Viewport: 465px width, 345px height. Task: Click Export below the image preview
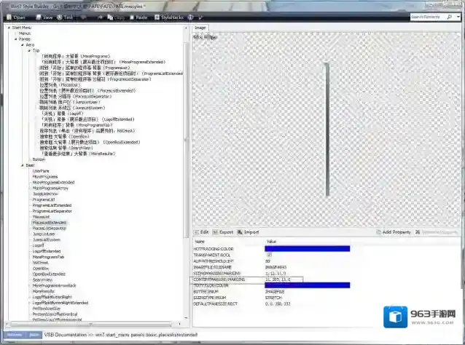click(x=224, y=232)
